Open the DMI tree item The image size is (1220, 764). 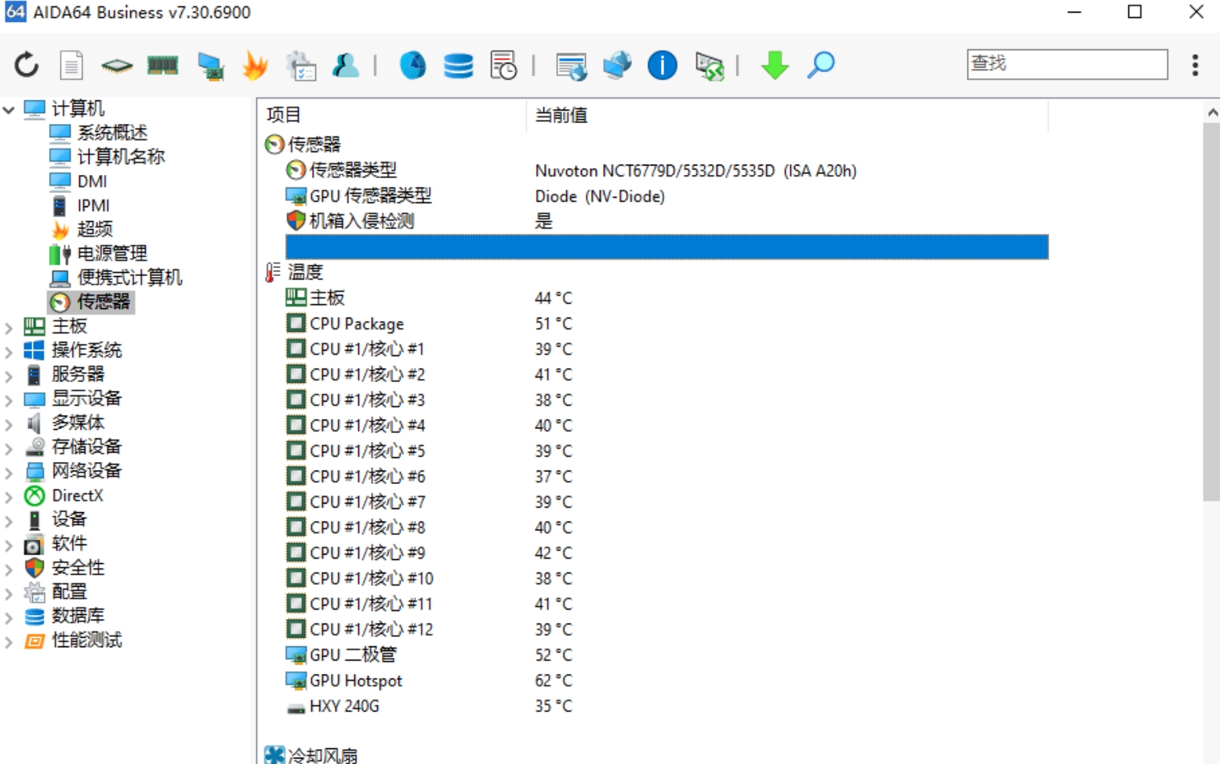point(92,181)
